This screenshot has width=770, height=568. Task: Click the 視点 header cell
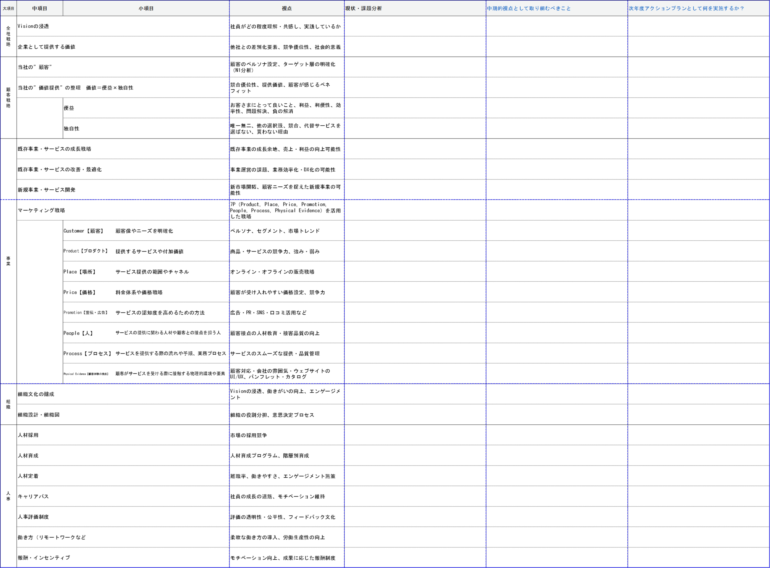pos(287,8)
